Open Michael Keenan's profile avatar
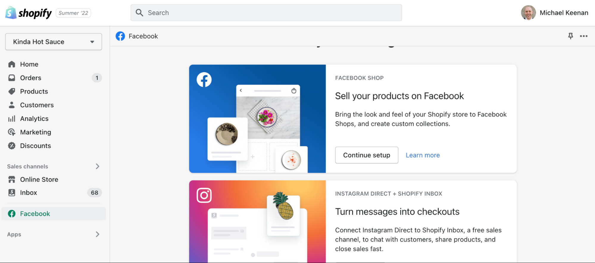 tap(528, 13)
